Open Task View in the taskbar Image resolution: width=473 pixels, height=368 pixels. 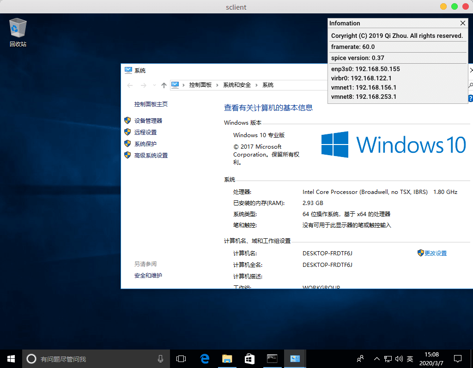click(181, 358)
